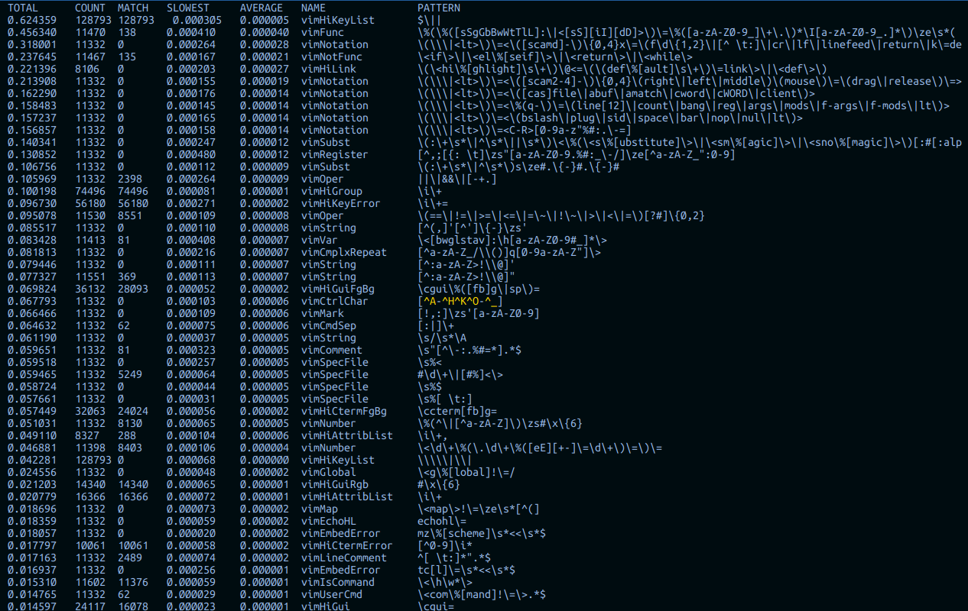Click the match value 28093
968x611 pixels.
(133, 289)
